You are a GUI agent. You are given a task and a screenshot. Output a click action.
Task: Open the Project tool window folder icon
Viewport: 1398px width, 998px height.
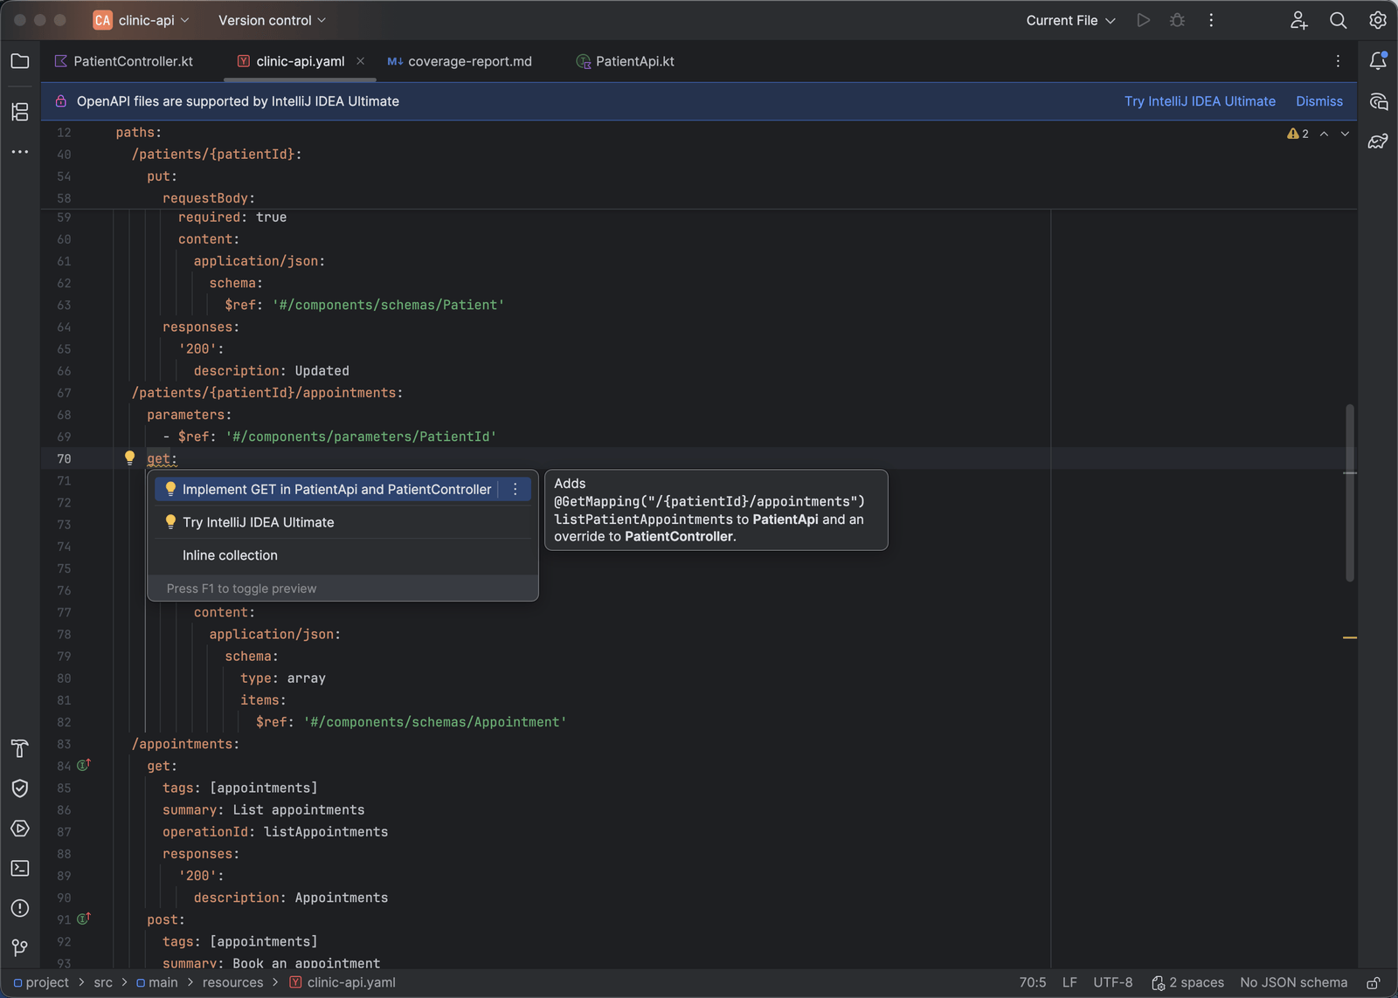pyautogui.click(x=20, y=61)
